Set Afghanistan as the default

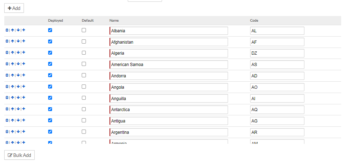tap(84, 42)
